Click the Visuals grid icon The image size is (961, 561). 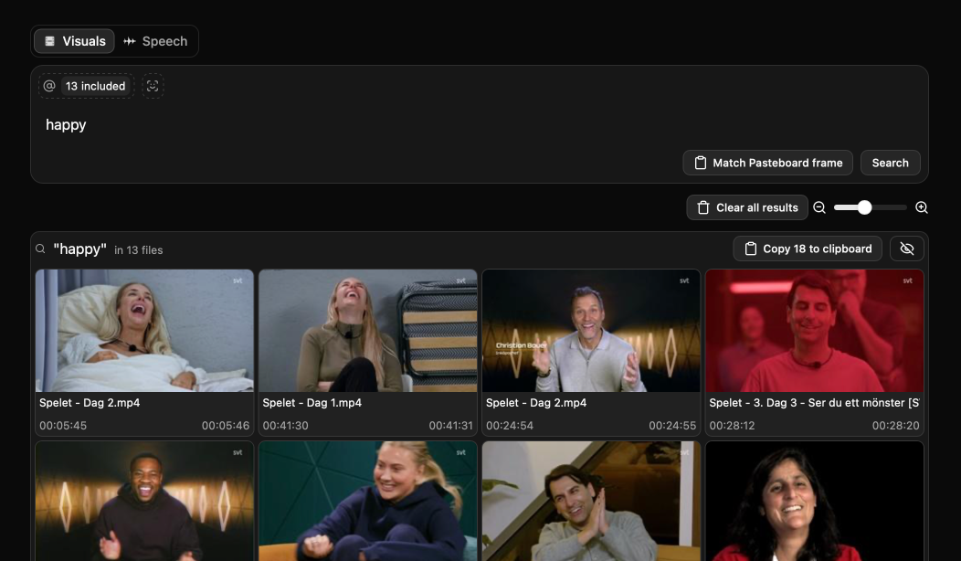pos(50,40)
